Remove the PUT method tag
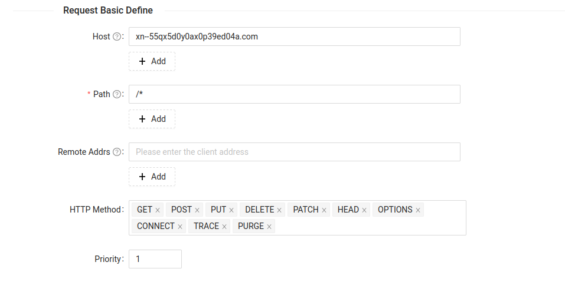The height and width of the screenshot is (282, 565). pos(231,210)
